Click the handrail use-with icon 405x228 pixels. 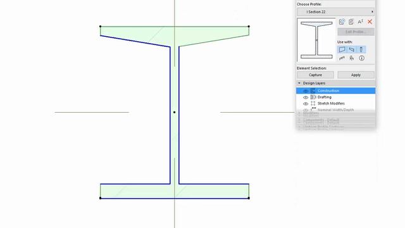342,58
